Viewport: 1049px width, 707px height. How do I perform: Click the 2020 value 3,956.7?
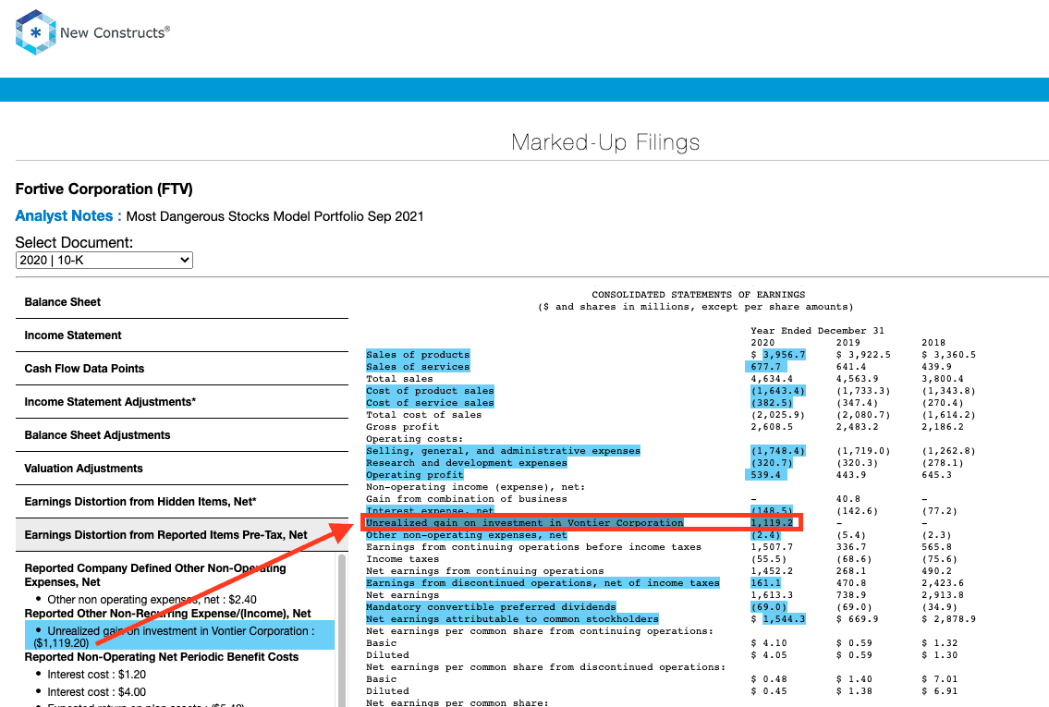pos(784,355)
